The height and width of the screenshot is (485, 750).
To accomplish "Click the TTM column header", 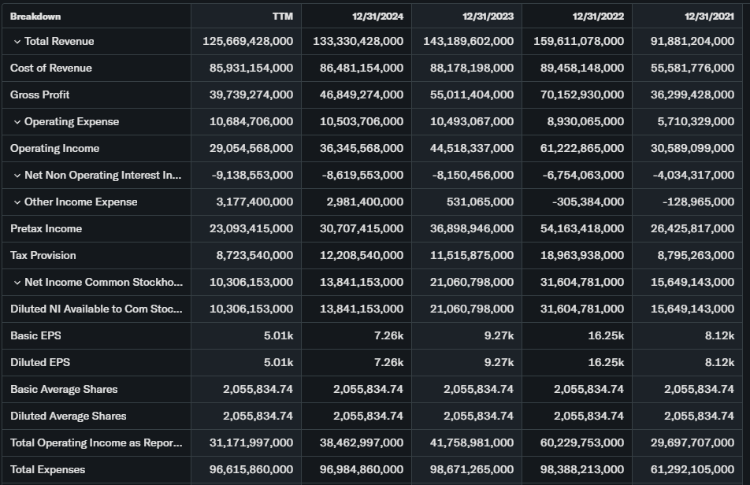I will coord(283,16).
